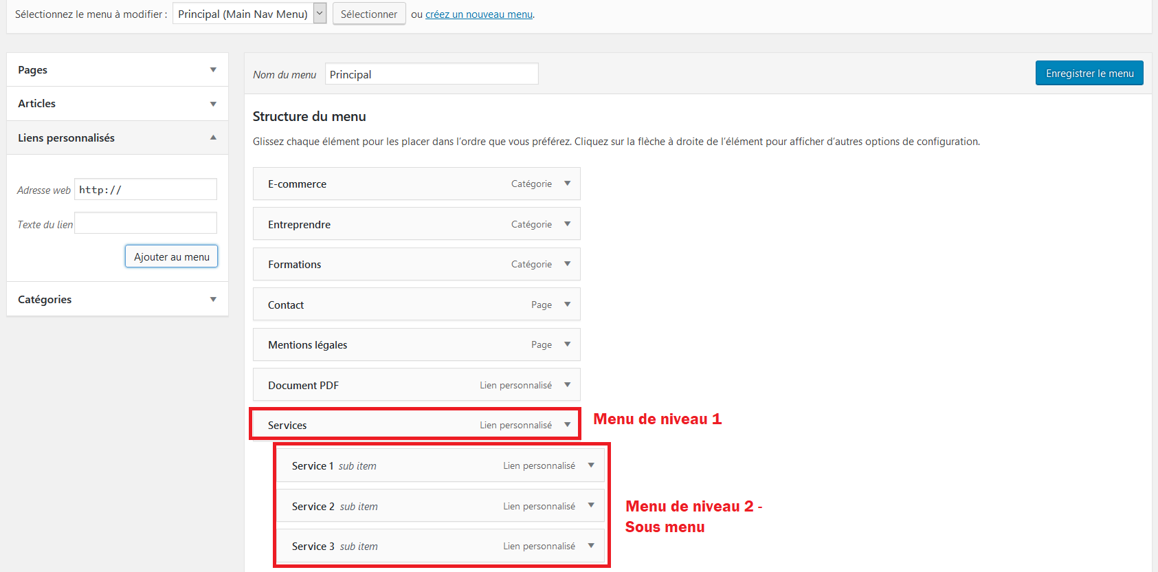Image resolution: width=1158 pixels, height=572 pixels.
Task: Click the Page type label on Contact
Action: tap(542, 305)
